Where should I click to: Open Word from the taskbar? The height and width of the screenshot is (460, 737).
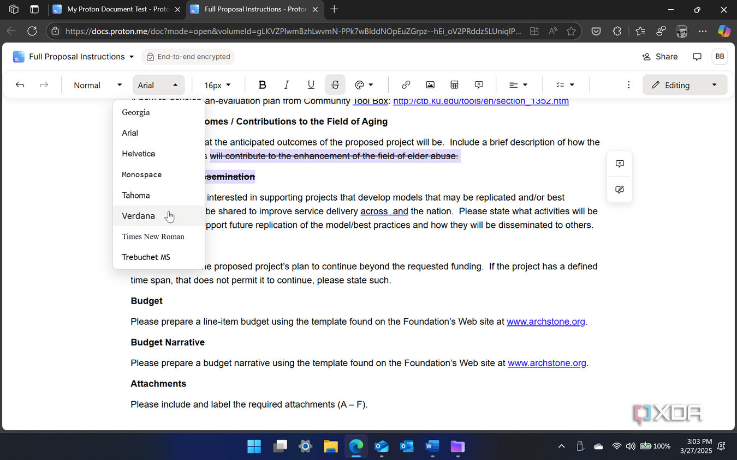(x=432, y=446)
